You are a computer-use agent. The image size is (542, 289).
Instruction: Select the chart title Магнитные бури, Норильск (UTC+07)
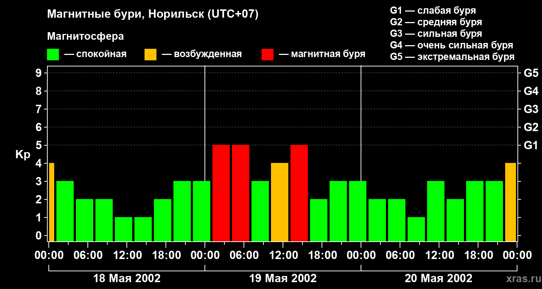pos(153,14)
